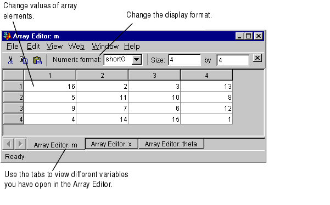Screen dimensions: 330x205
Task: Click the column count field after by
Action: (233, 60)
